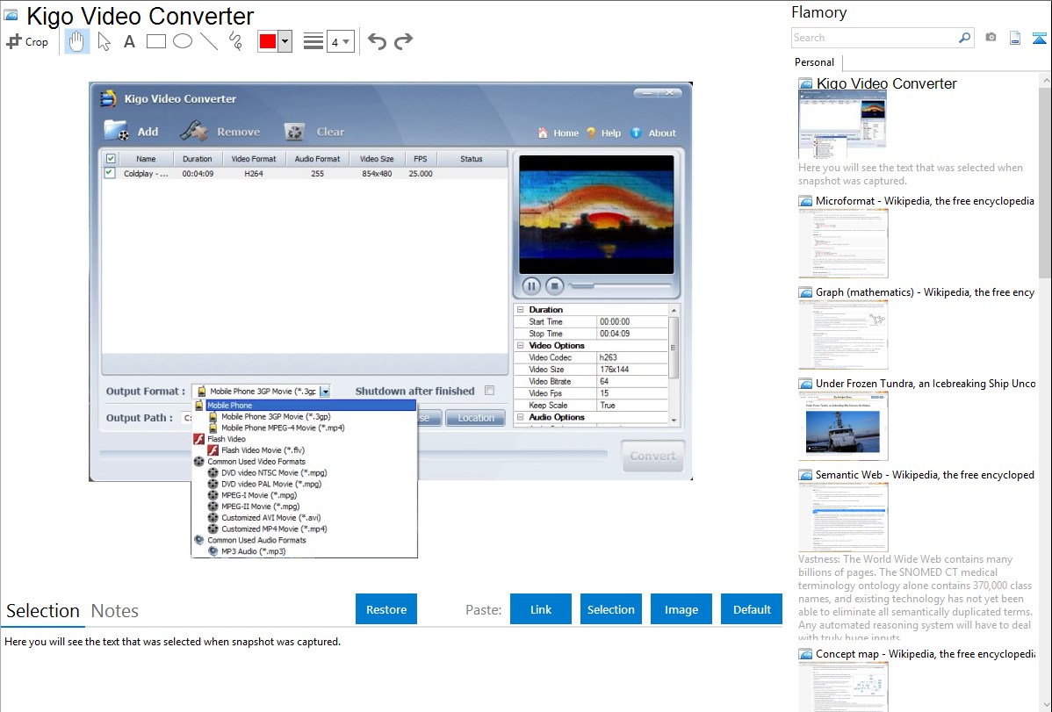Screen dimensions: 1052x712
Task: Open the line width 4 dropdown
Action: tap(341, 41)
